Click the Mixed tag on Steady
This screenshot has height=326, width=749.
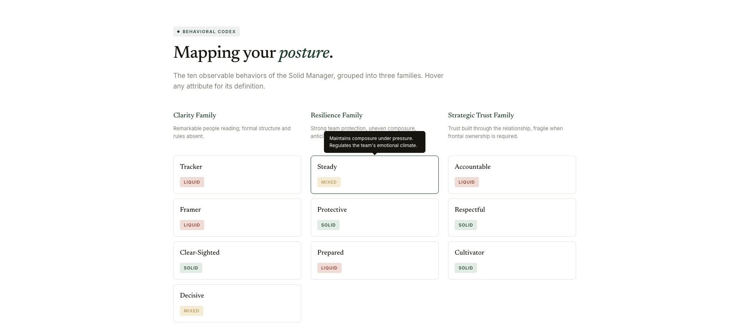(329, 182)
